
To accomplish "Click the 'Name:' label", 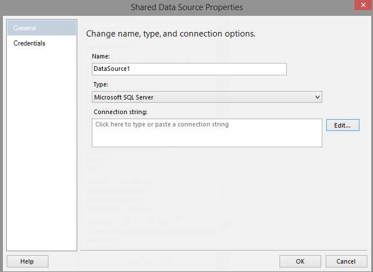I will coord(101,56).
